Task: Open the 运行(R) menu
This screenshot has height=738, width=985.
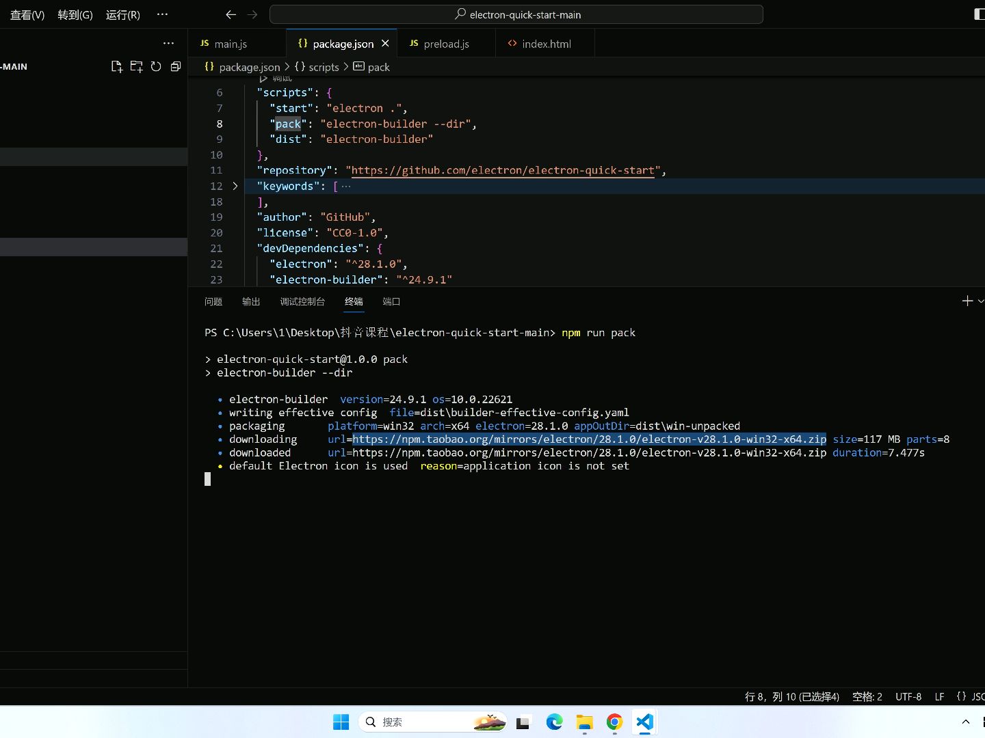Action: click(x=123, y=14)
